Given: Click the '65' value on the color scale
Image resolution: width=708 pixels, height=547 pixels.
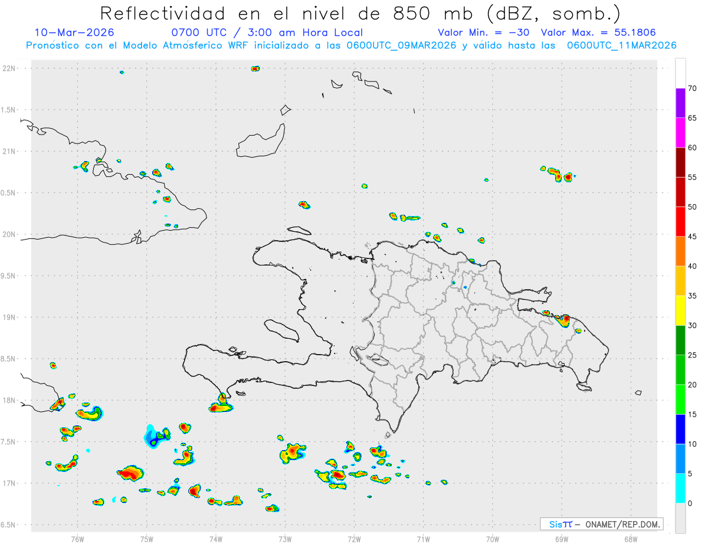Looking at the screenshot, I should click(x=692, y=118).
